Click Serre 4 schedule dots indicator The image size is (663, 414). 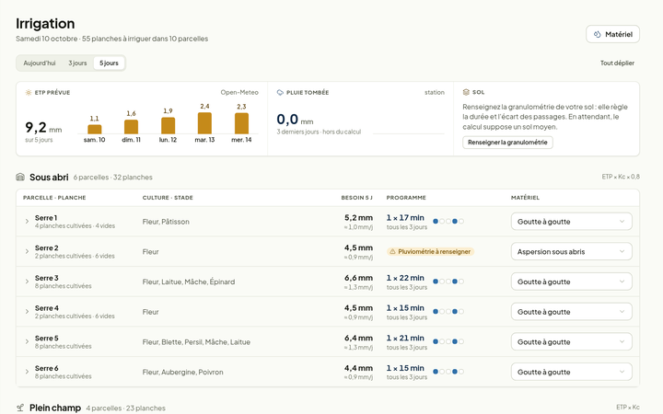pyautogui.click(x=448, y=311)
